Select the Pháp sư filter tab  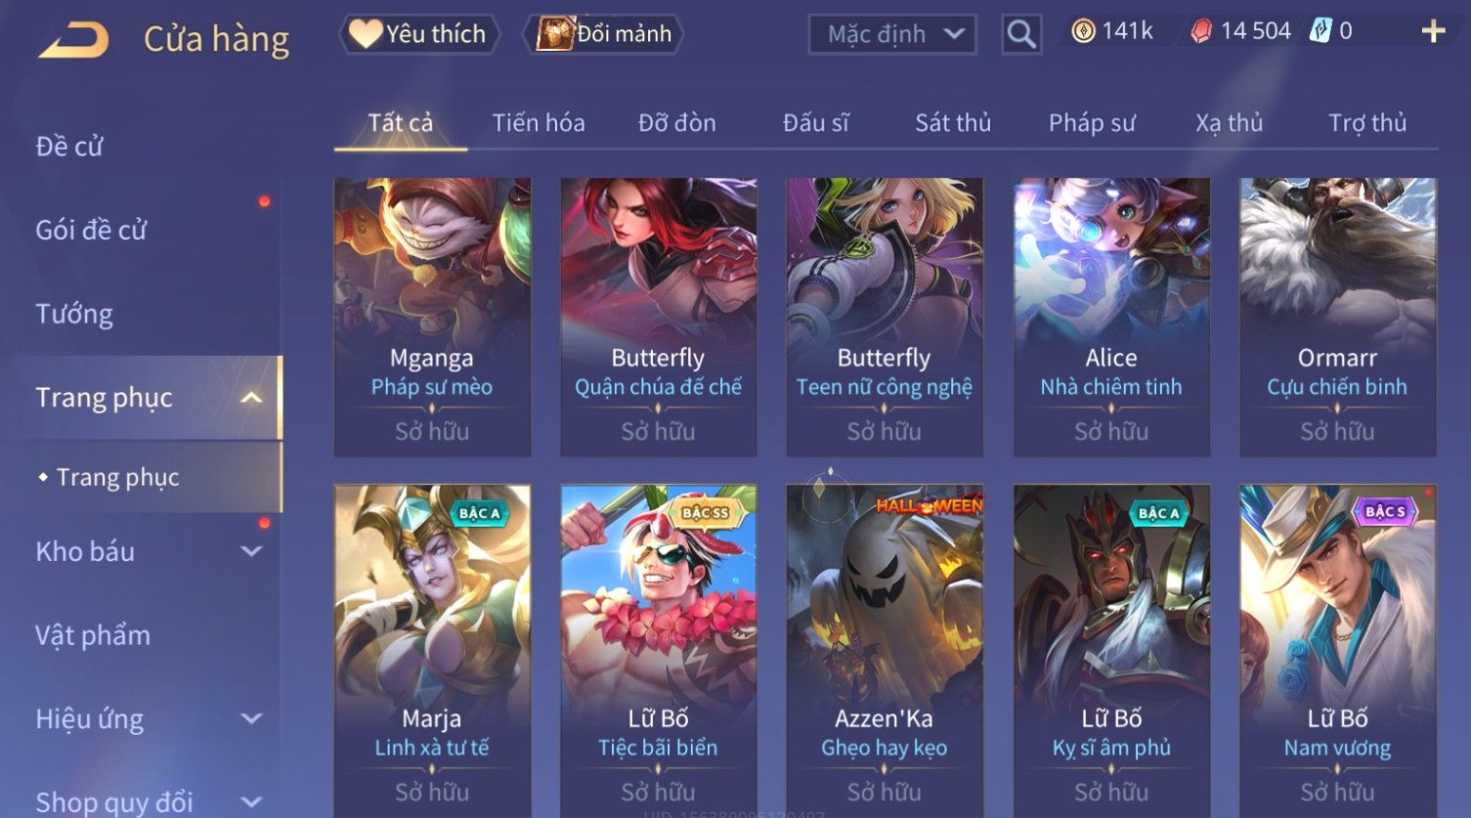1092,123
